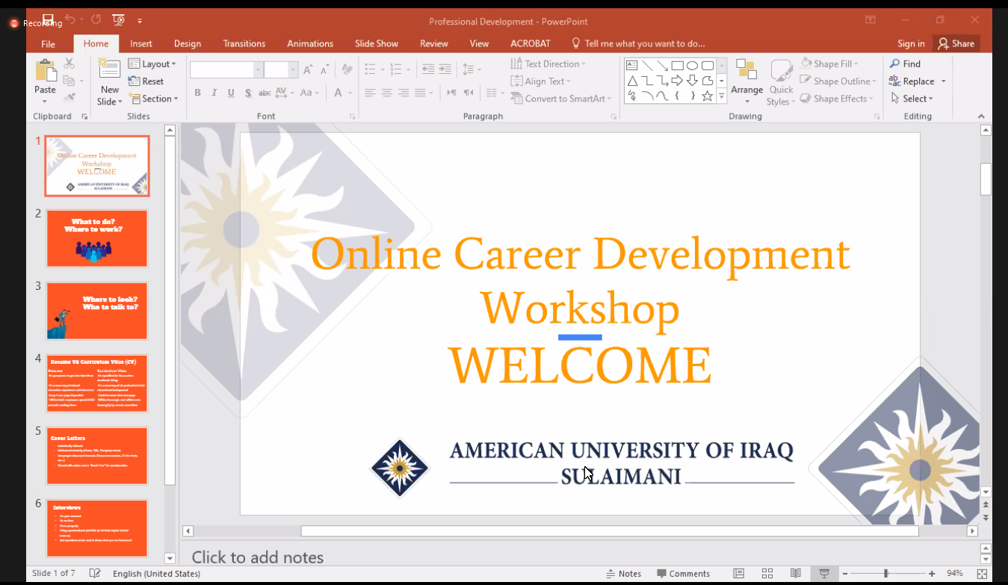The width and height of the screenshot is (1008, 585).
Task: Click Convert to SmartArt
Action: click(x=560, y=99)
